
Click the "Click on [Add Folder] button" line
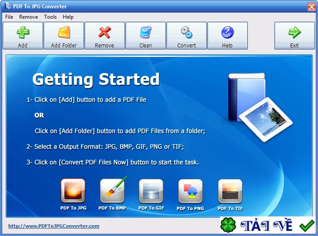pos(120,131)
